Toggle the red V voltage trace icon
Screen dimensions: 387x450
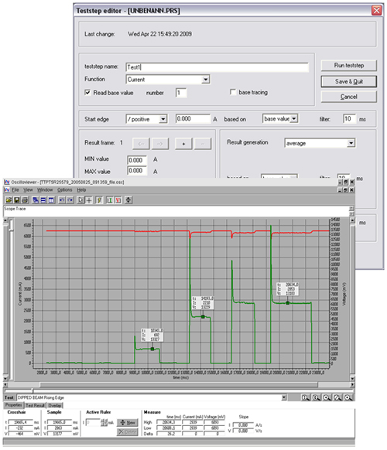(118, 200)
